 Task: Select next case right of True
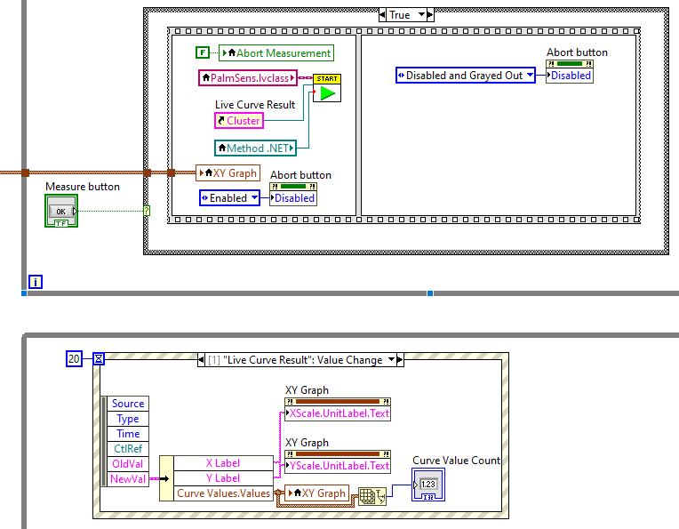[428, 15]
